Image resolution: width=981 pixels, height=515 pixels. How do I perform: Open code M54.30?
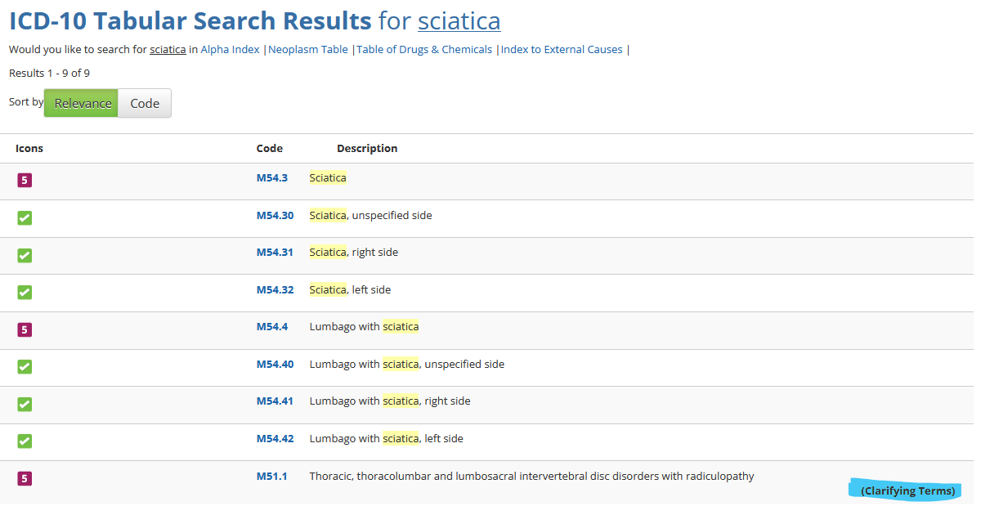pyautogui.click(x=275, y=216)
